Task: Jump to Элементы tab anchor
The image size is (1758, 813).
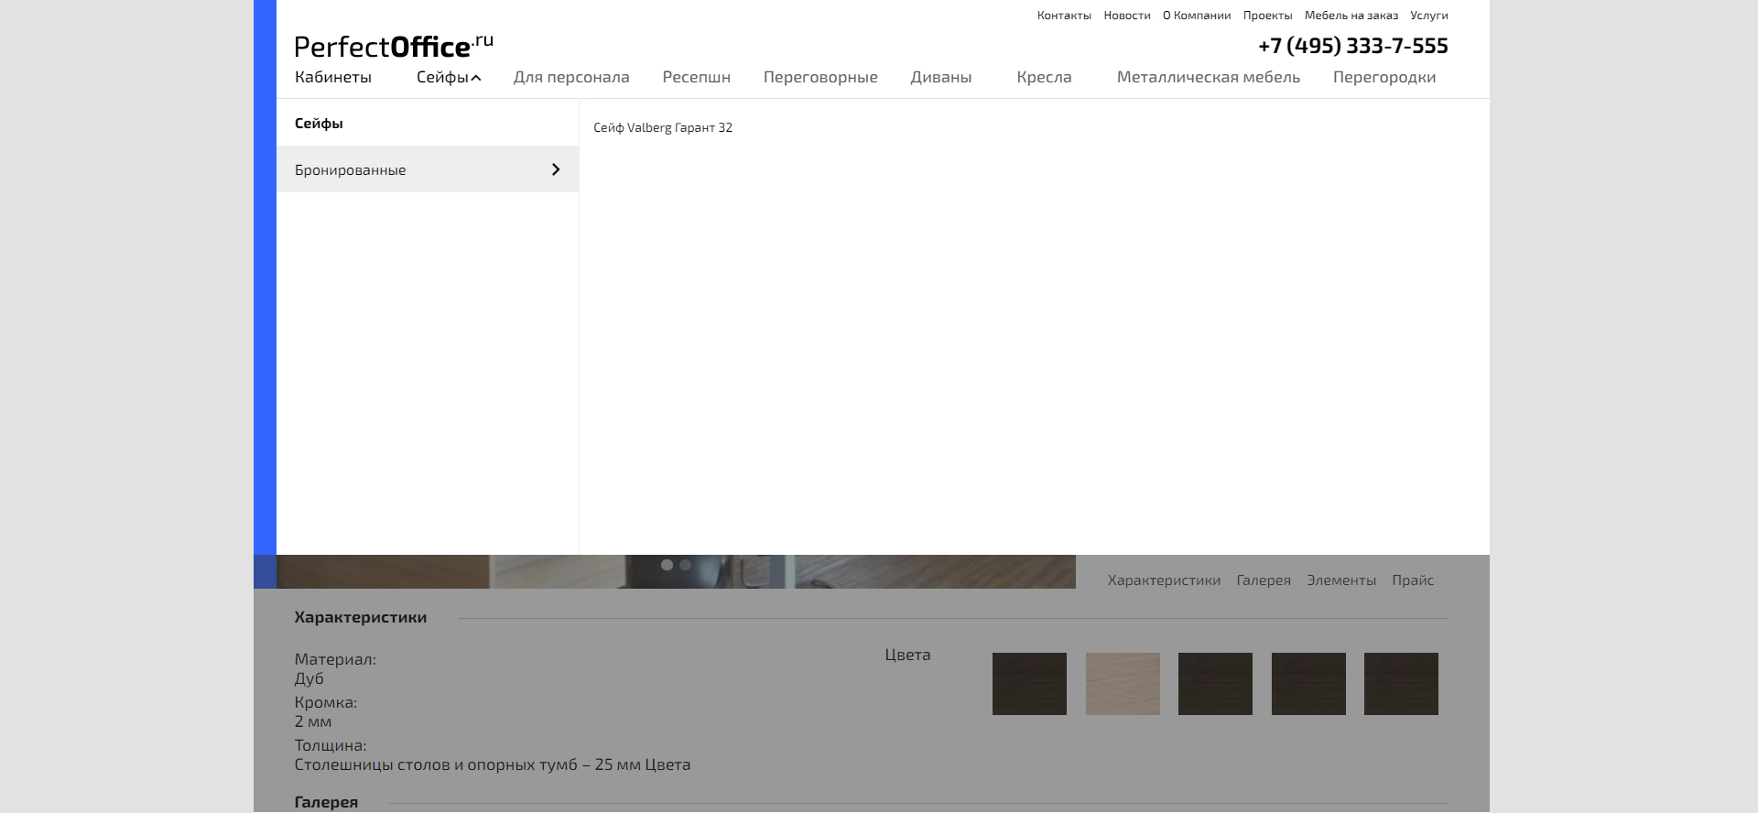Action: tap(1341, 580)
